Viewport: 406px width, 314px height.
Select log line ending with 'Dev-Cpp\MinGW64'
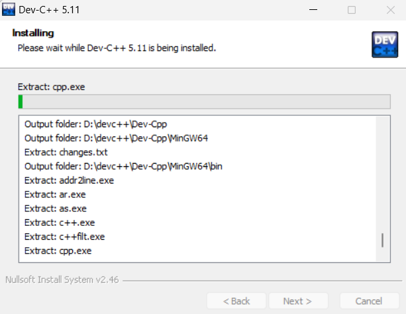(x=116, y=138)
